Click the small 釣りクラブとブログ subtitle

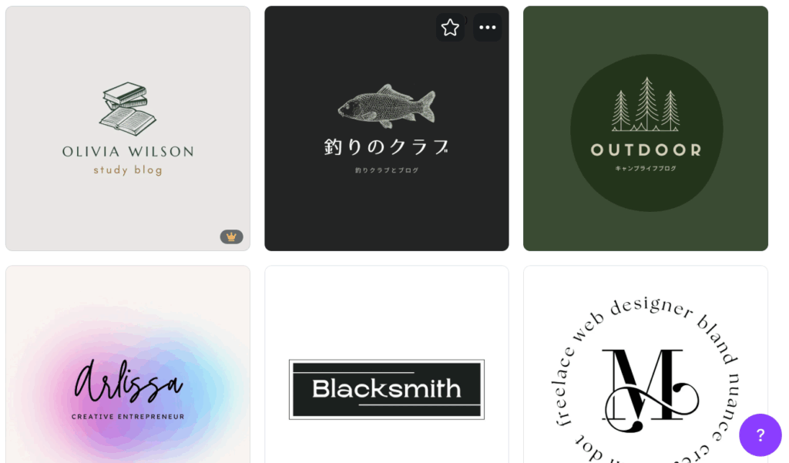(x=387, y=170)
